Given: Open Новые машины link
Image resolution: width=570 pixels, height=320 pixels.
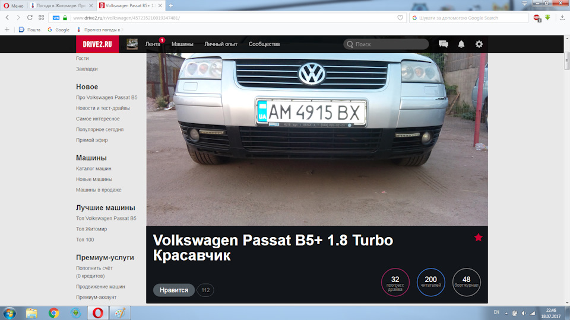Looking at the screenshot, I should pyautogui.click(x=94, y=179).
